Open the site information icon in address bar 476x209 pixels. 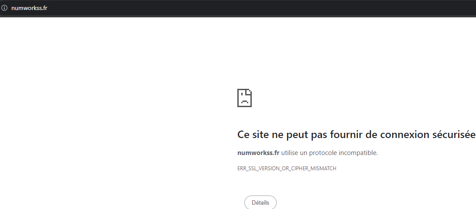(4, 8)
